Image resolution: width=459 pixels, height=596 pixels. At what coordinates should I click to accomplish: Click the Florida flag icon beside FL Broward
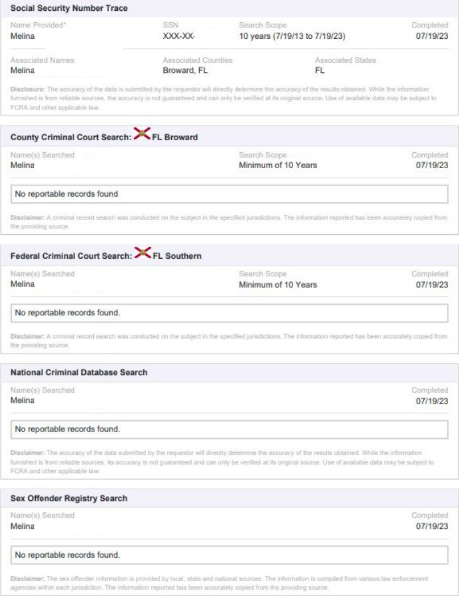(142, 134)
